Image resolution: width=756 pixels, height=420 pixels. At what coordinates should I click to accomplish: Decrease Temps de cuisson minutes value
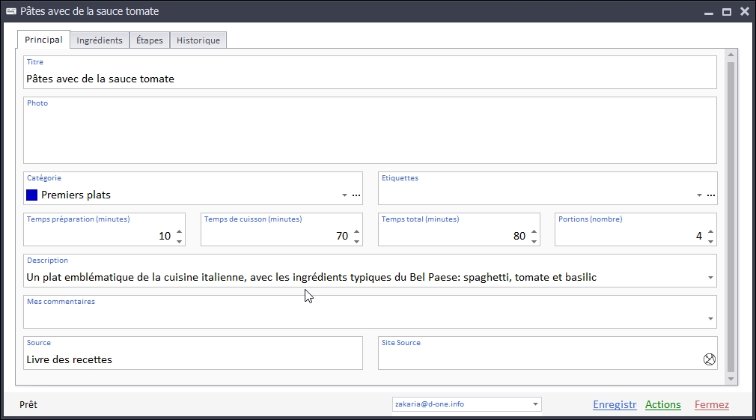pyautogui.click(x=356, y=241)
